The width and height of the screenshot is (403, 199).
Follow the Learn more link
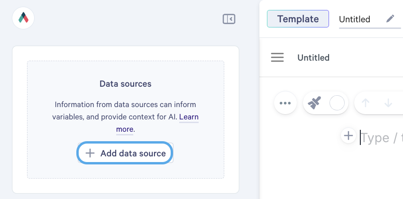click(x=157, y=123)
